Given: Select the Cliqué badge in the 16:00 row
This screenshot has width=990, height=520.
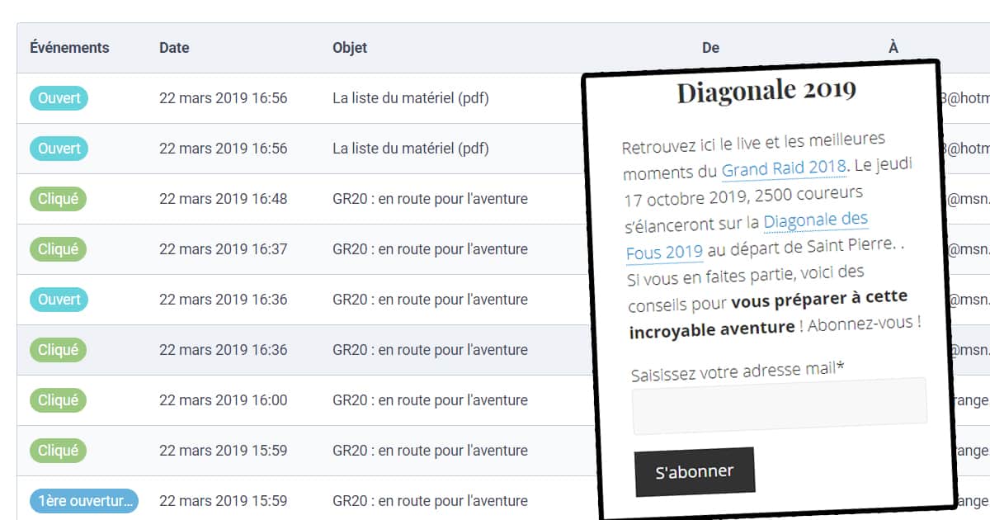Looking at the screenshot, I should (58, 400).
